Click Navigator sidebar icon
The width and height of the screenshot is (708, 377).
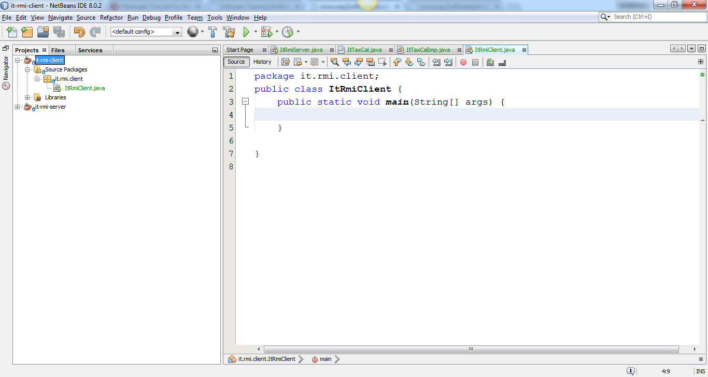tap(6, 86)
